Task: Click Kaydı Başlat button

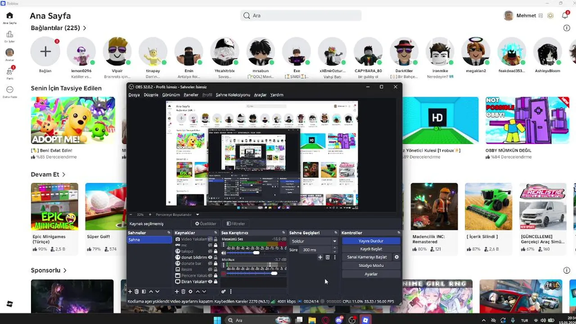Action: click(x=371, y=249)
